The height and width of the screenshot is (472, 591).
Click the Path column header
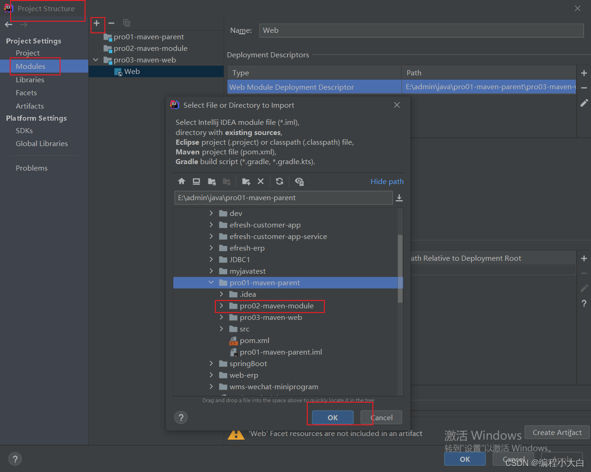(489, 73)
